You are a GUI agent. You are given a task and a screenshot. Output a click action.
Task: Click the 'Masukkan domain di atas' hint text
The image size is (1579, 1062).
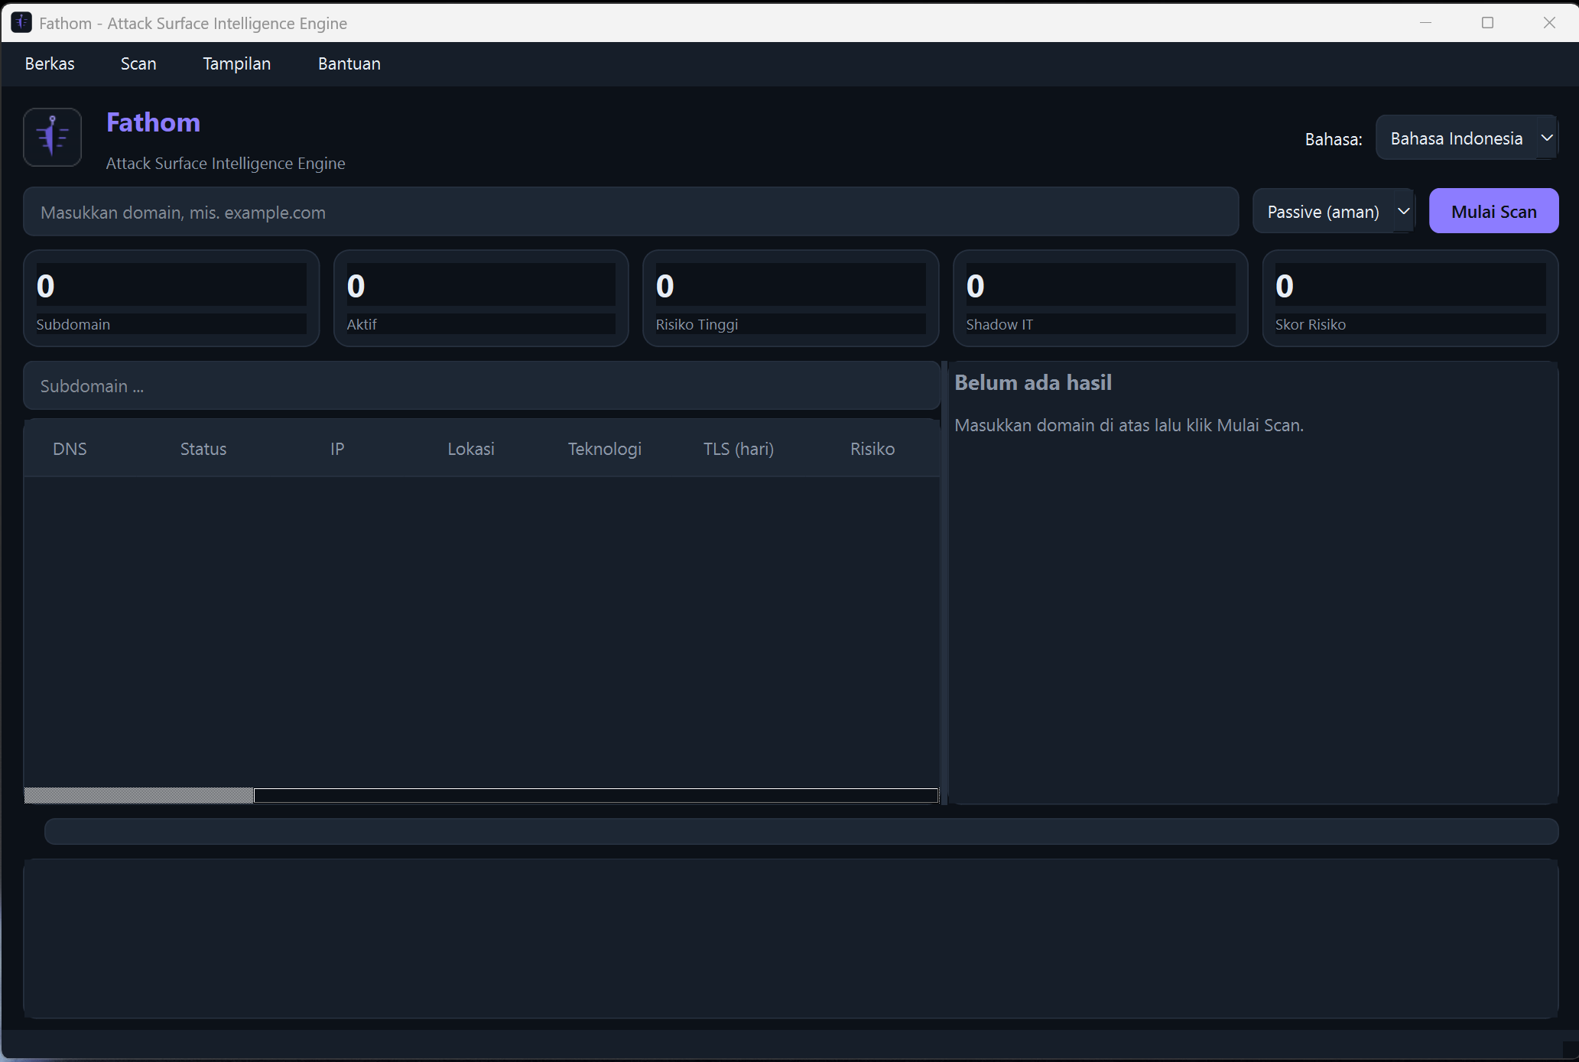coord(1129,425)
